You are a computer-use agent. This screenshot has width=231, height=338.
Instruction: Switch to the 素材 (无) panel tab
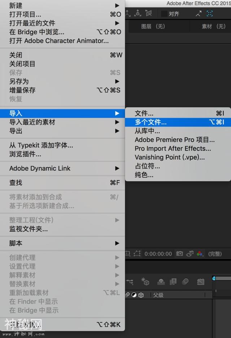[214, 27]
